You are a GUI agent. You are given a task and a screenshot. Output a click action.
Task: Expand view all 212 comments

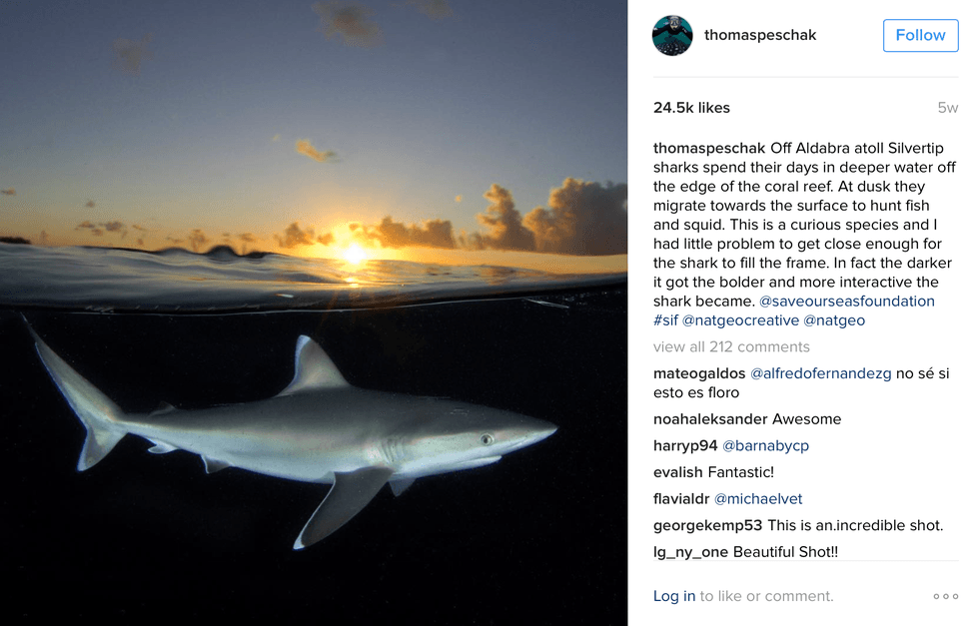click(x=731, y=346)
